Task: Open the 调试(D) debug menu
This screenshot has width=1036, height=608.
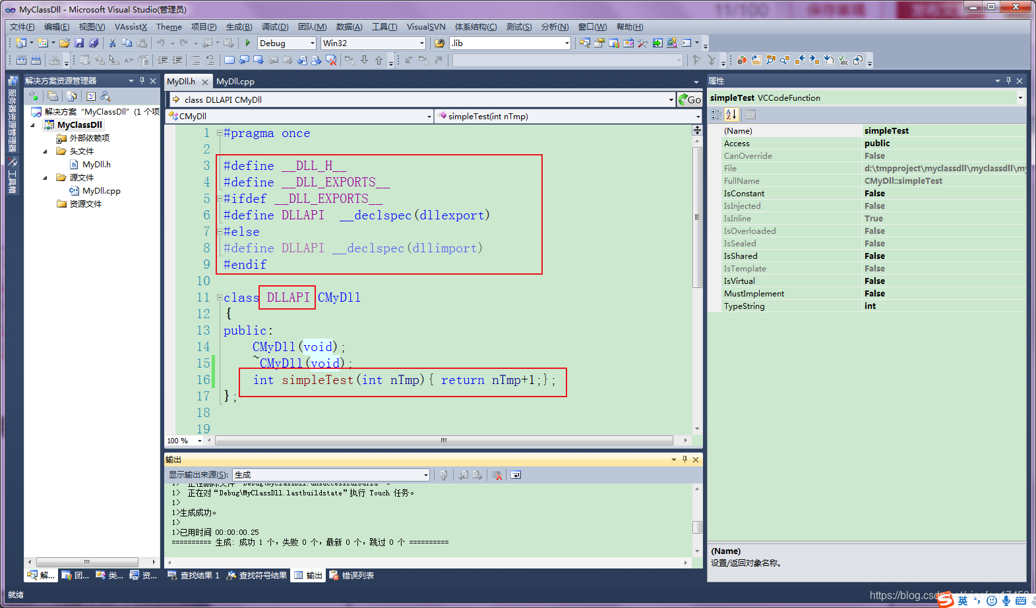Action: (275, 27)
